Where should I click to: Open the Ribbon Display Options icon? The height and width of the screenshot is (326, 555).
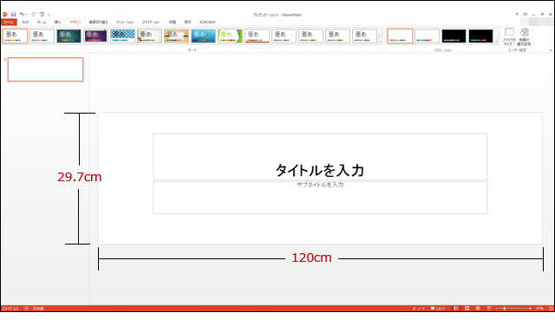point(526,15)
